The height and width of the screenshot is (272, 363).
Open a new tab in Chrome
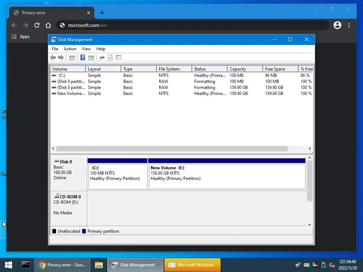pos(102,13)
